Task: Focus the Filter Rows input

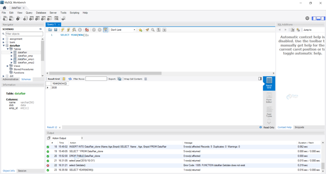Action: coord(96,79)
